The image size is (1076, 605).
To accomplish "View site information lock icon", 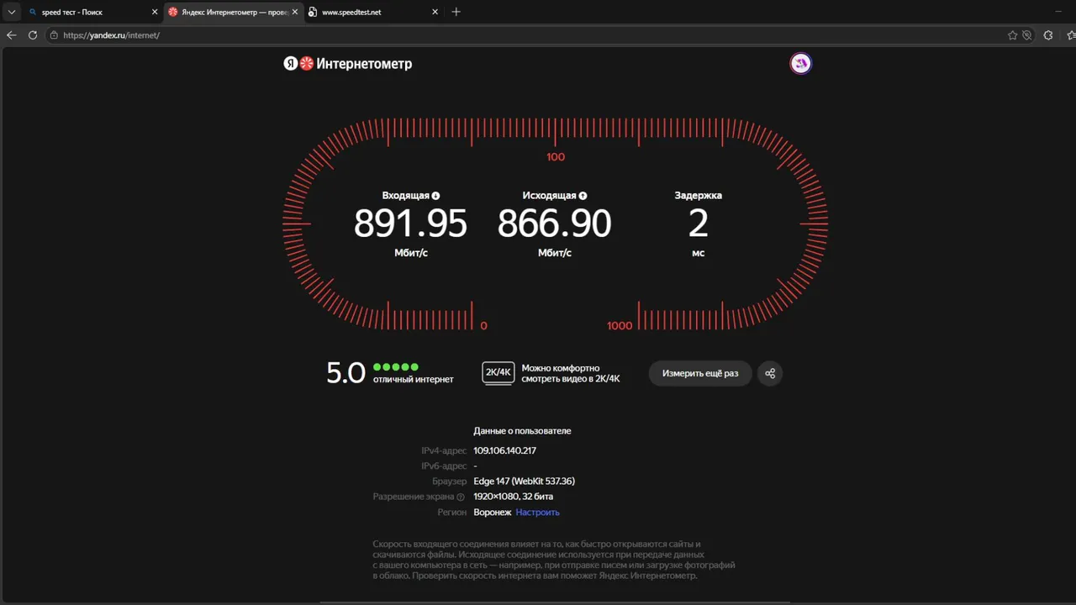I will point(54,35).
